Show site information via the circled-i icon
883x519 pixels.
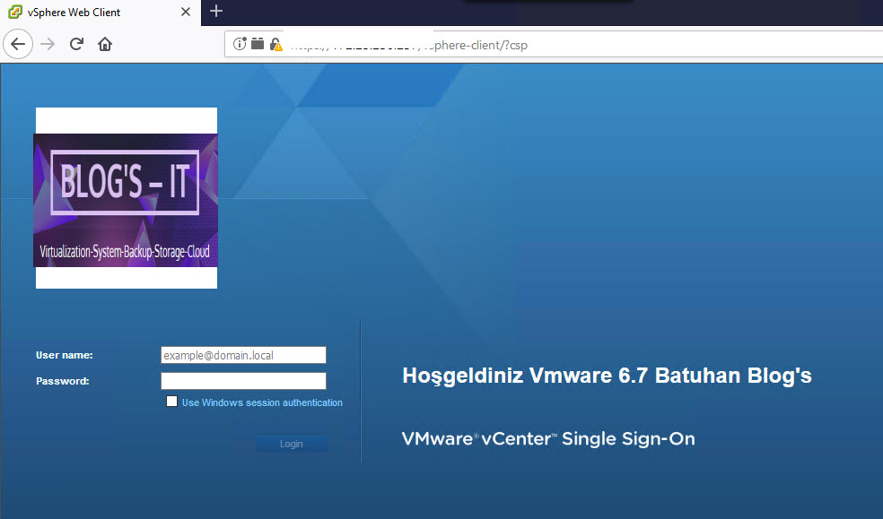click(240, 44)
